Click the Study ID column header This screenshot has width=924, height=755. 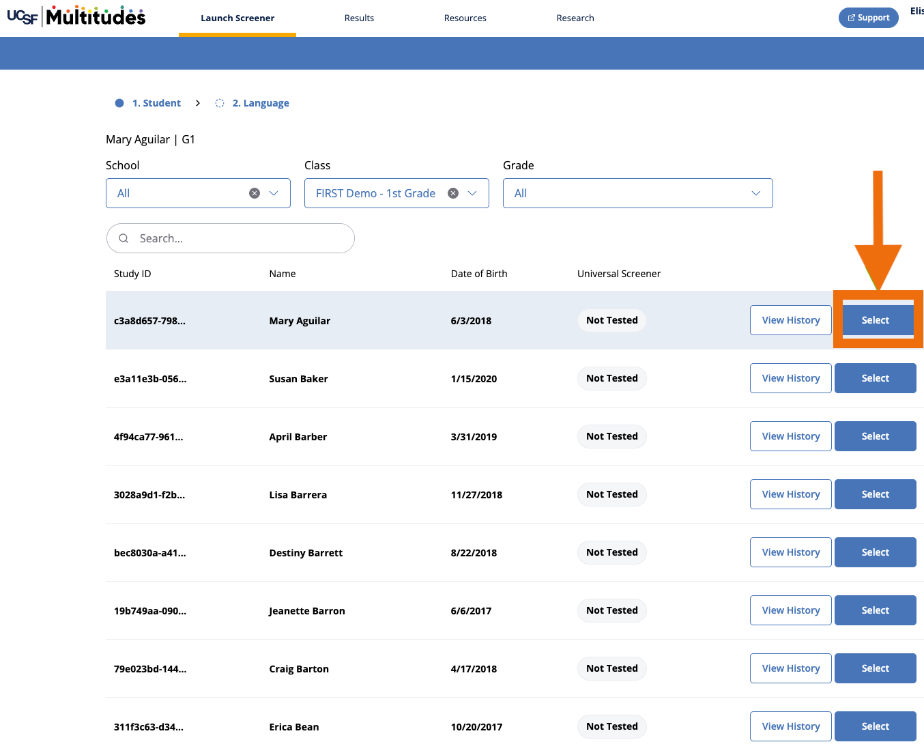pyautogui.click(x=132, y=274)
